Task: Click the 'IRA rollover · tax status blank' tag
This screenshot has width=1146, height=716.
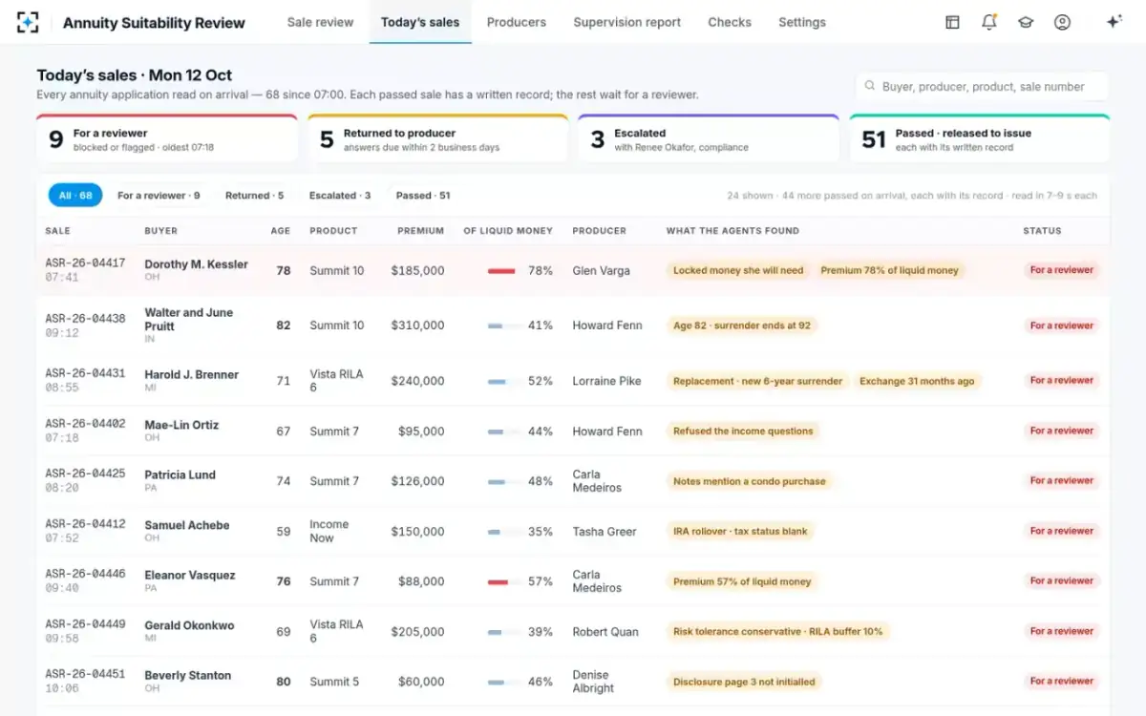Action: click(740, 532)
